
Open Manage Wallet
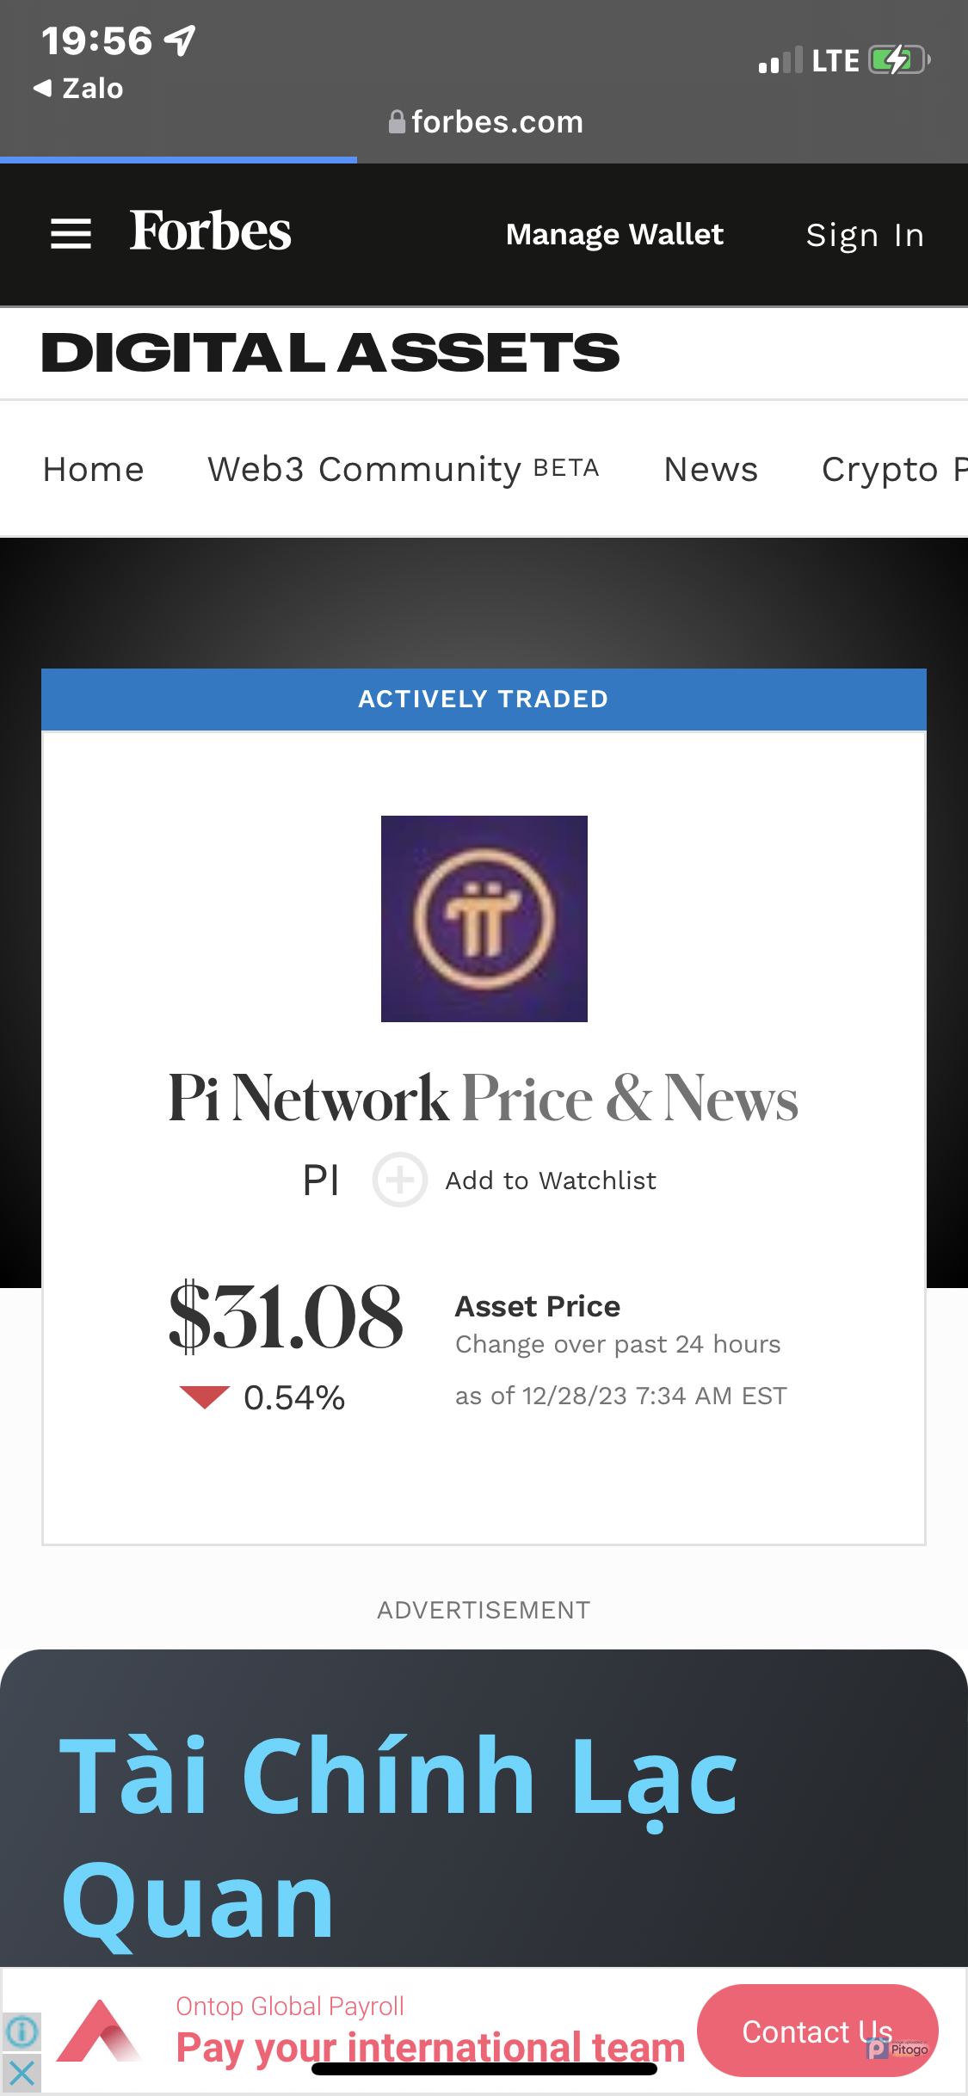(614, 235)
